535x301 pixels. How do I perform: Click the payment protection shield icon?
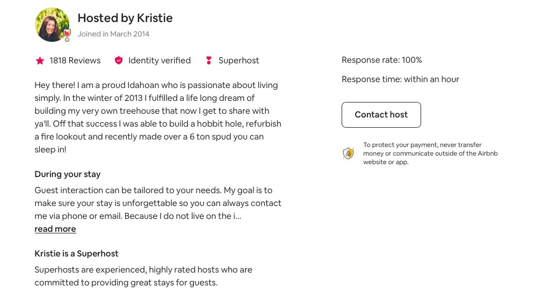coord(349,153)
